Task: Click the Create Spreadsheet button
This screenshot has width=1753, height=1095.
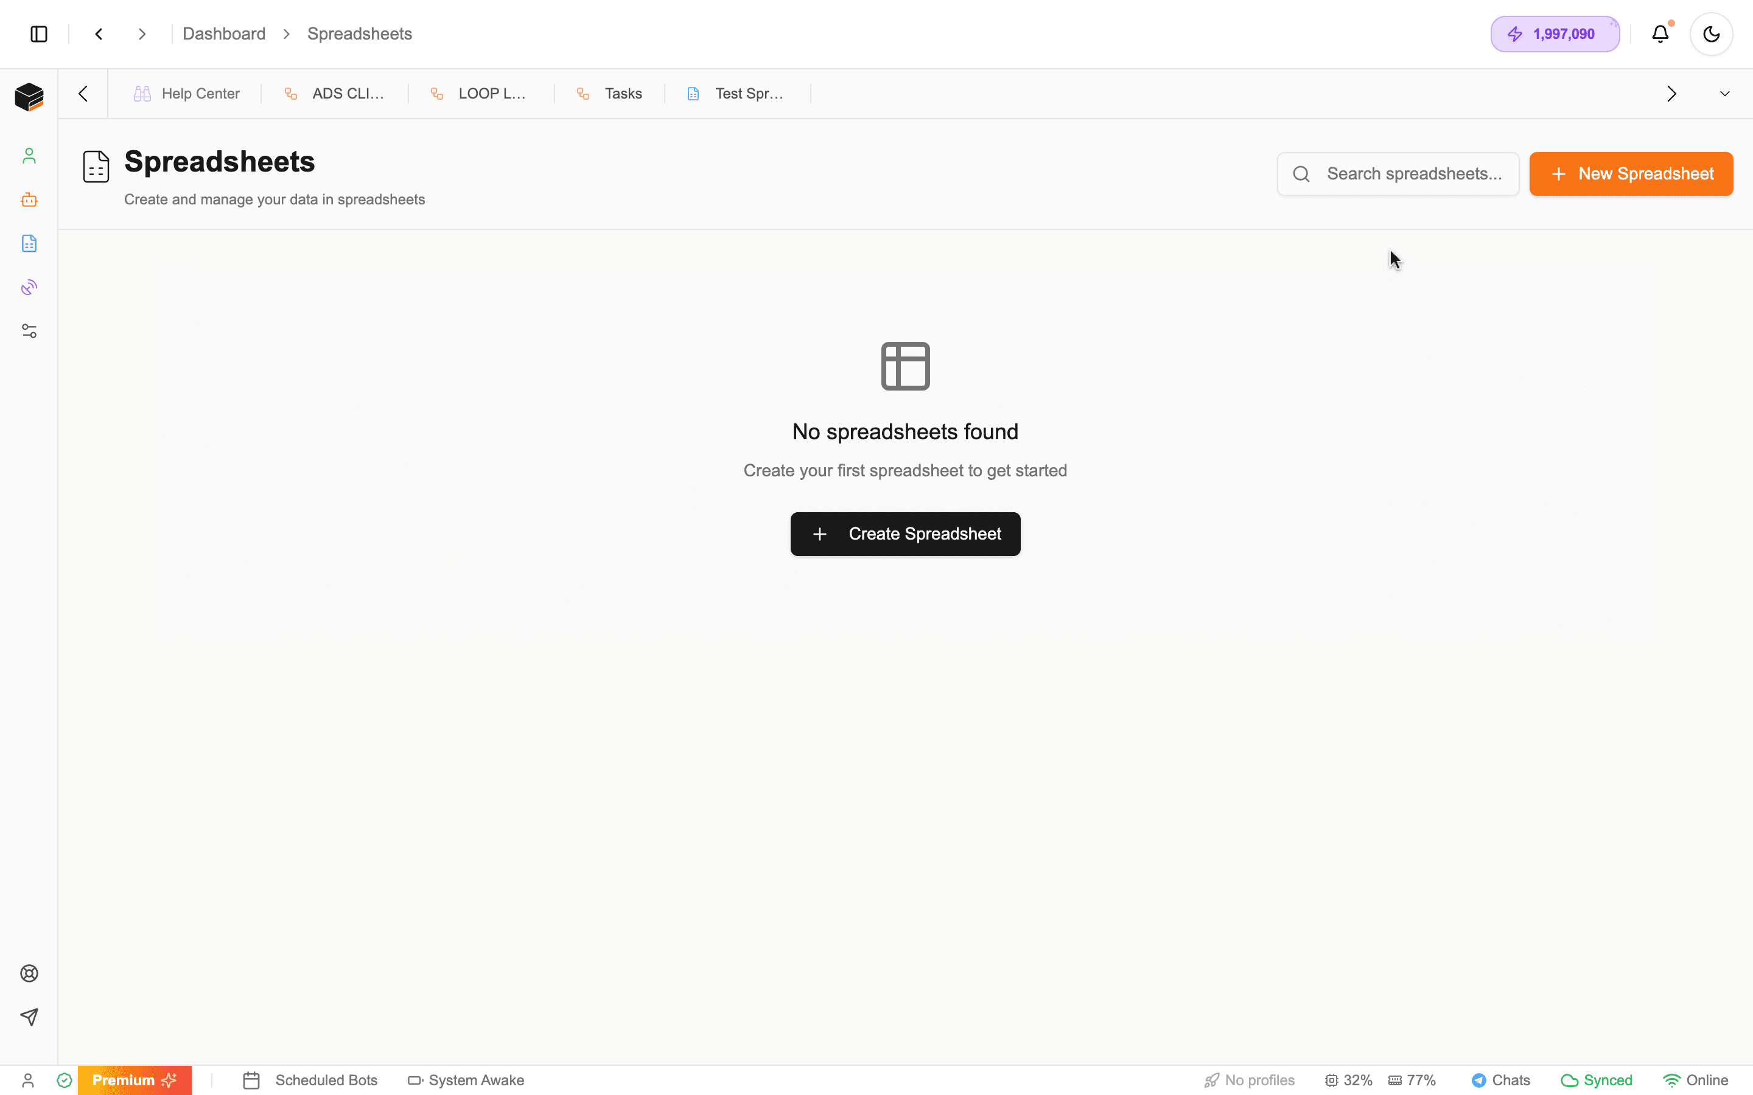Action: 904,534
